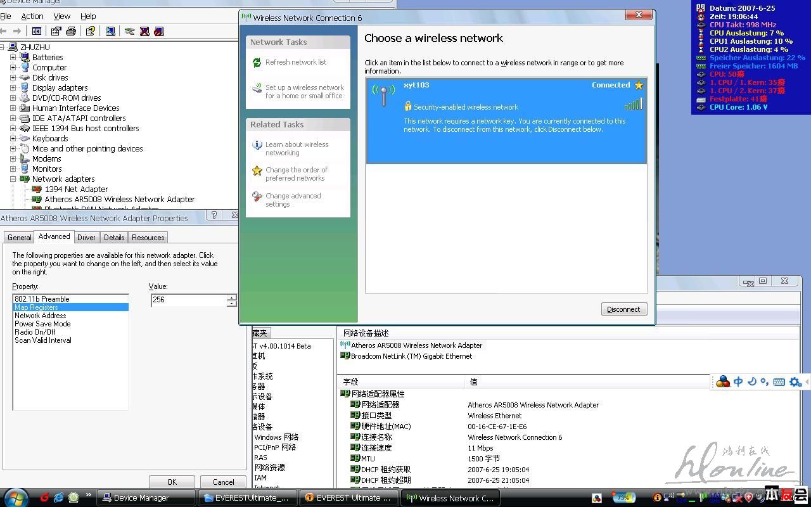Toggle the console tree show/hide icon
Screen dimensions: 811x507
(x=37, y=31)
